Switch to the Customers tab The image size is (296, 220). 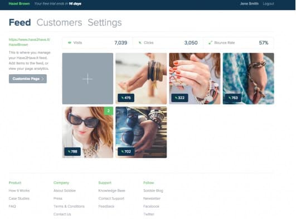coord(59,22)
